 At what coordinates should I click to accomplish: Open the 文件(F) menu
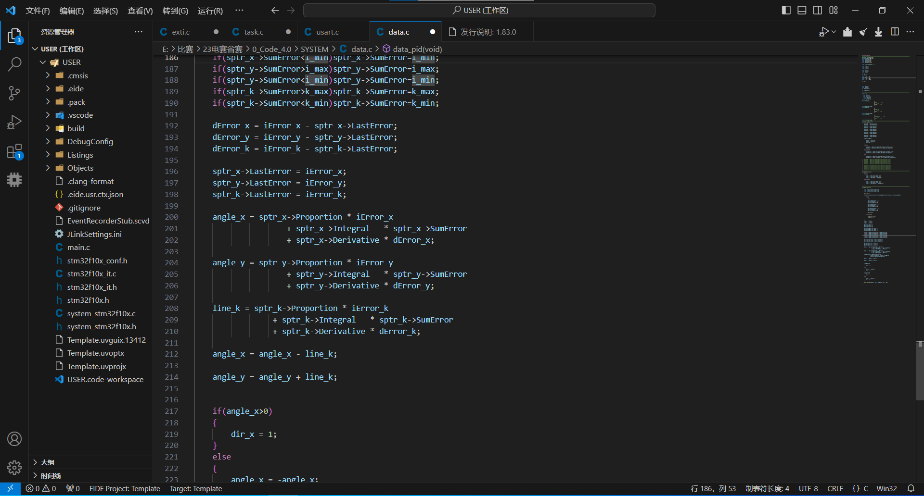click(x=38, y=11)
